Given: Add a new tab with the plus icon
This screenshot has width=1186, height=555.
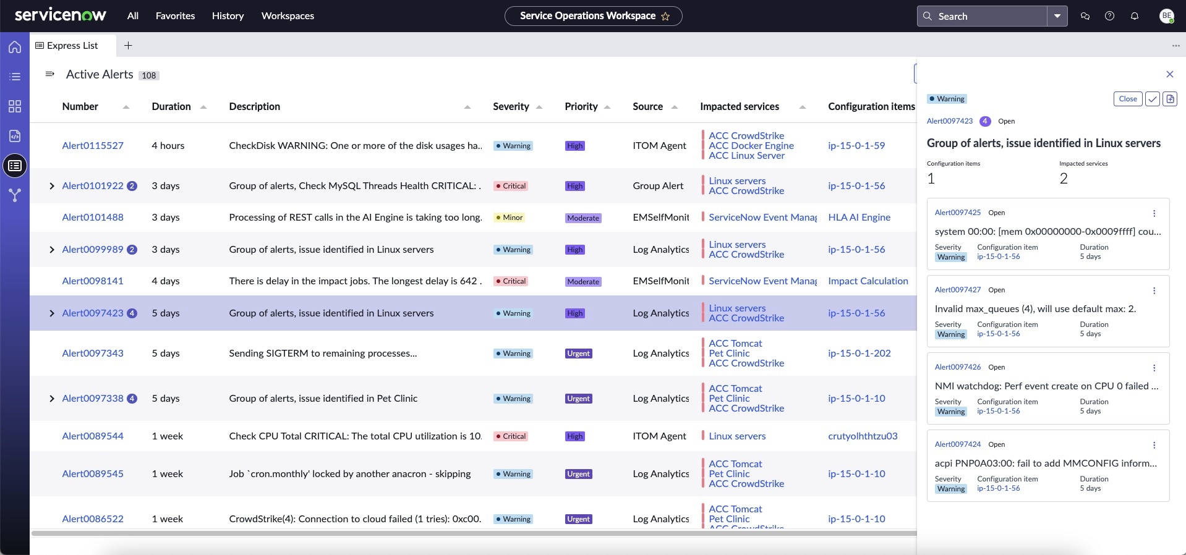Looking at the screenshot, I should [128, 45].
